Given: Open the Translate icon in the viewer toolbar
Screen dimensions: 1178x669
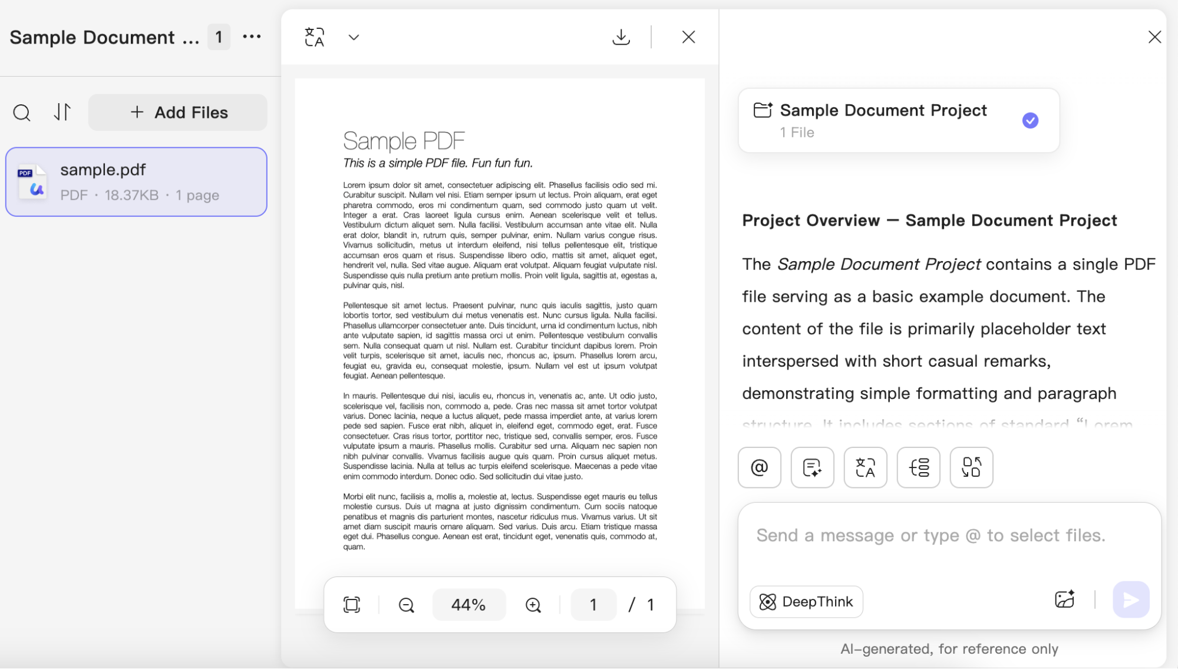Looking at the screenshot, I should click(315, 37).
